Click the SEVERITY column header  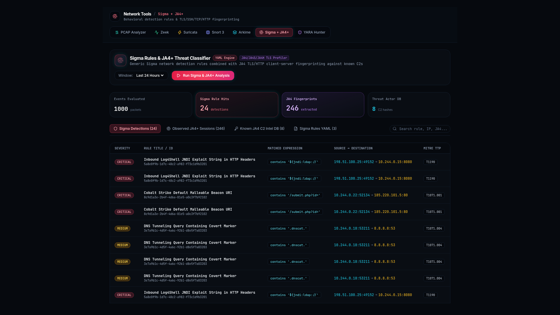click(122, 148)
